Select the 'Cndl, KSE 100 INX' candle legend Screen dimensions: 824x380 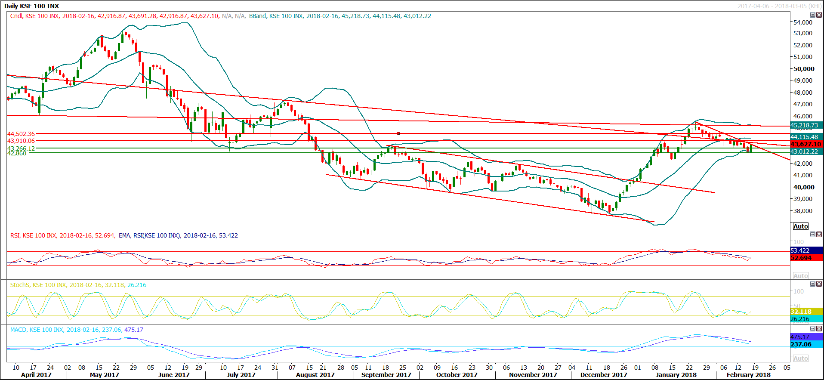tap(34, 16)
